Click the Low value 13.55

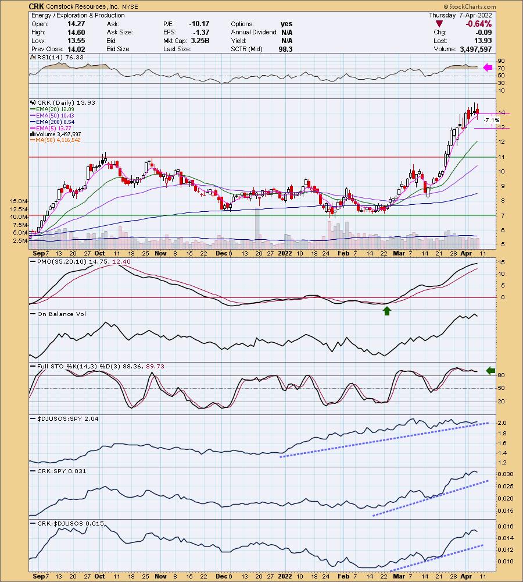point(76,41)
